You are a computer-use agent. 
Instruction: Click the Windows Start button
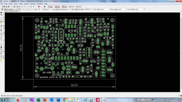pos(3,100)
